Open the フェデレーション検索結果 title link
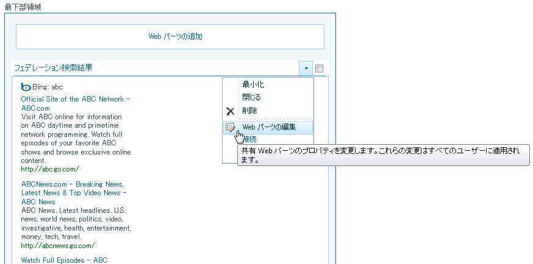 coord(54,68)
